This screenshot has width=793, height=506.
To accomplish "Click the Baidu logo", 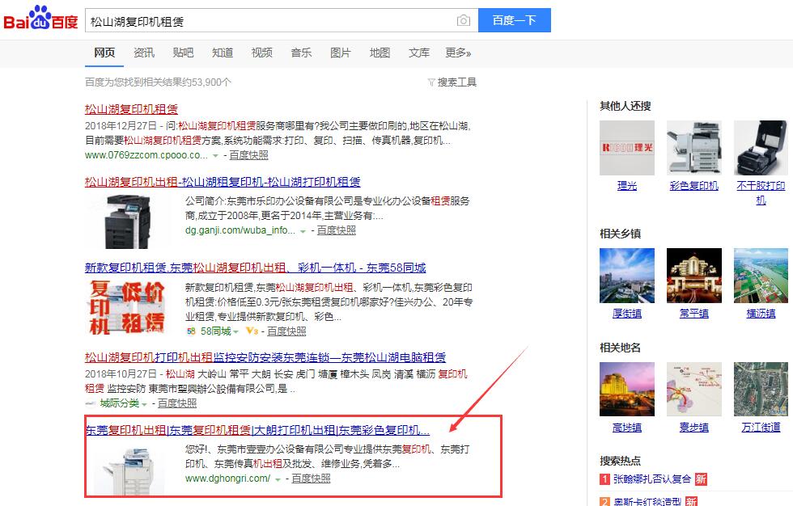I will (x=40, y=19).
